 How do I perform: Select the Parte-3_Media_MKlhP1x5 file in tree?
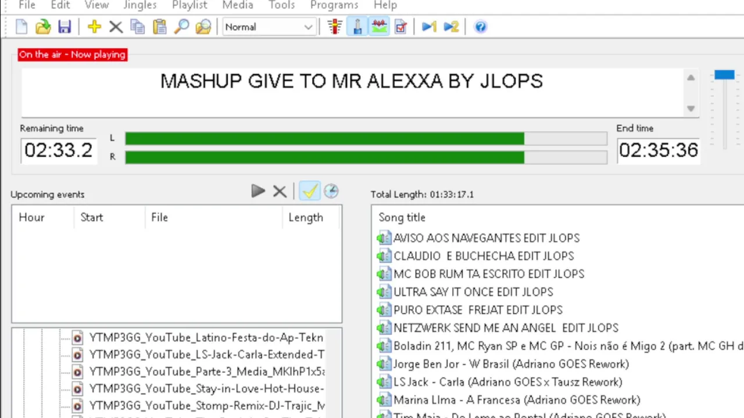tap(207, 372)
